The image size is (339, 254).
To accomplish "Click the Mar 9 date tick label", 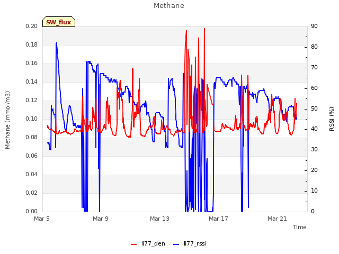I will click(101, 219).
